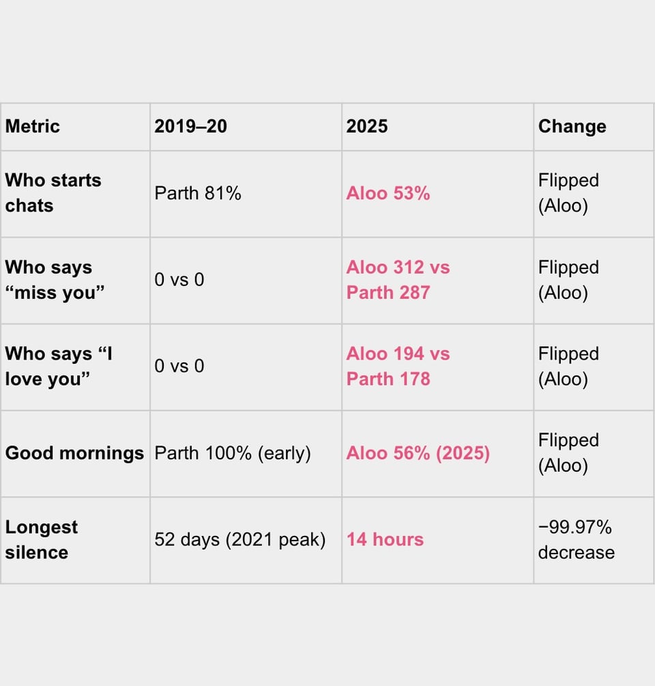The height and width of the screenshot is (686, 655).
Task: Select "Flipped (Aloo)" in Who starts chats row
Action: coord(568,193)
